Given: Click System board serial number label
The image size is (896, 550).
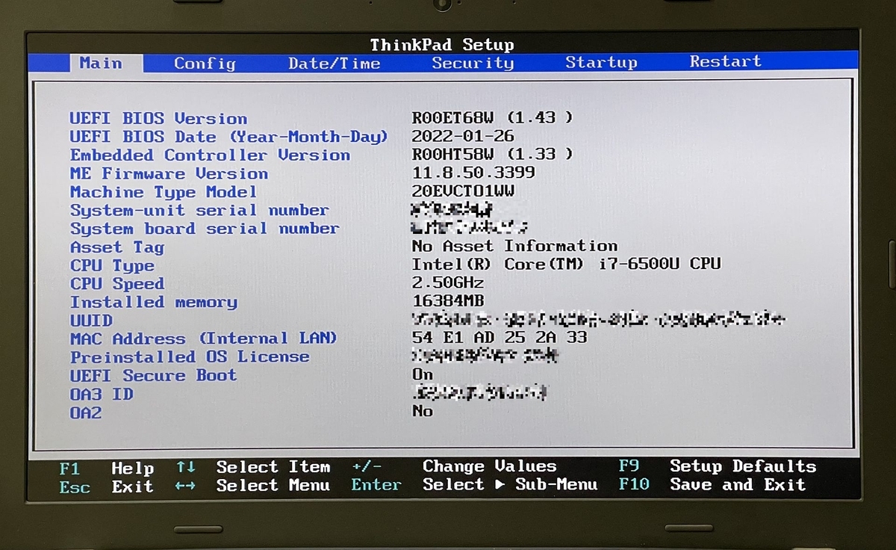Looking at the screenshot, I should [x=205, y=229].
